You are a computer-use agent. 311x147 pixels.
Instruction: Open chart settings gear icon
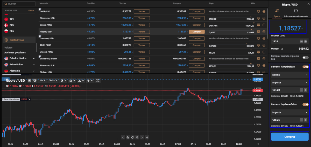pyautogui.click(x=257, y=144)
